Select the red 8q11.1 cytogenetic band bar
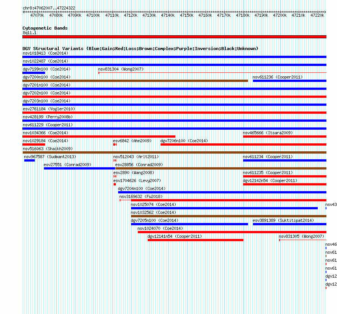Screen dimensions: 337x314 coord(174,37)
